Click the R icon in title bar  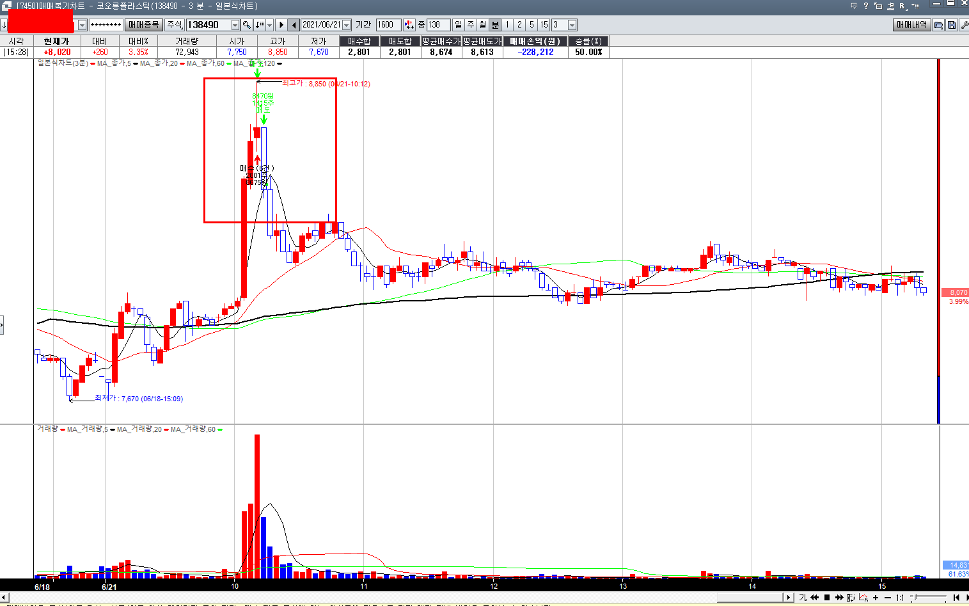click(903, 6)
